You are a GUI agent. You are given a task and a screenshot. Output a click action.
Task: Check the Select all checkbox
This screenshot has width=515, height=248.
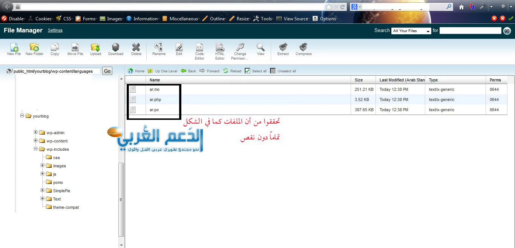pos(248,71)
